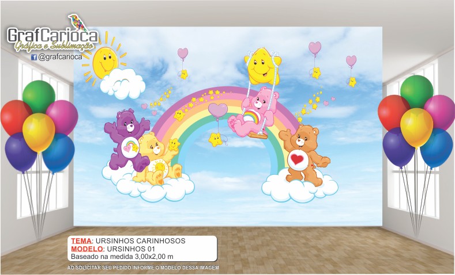Click the green balloon in the right bunch

point(416,90)
